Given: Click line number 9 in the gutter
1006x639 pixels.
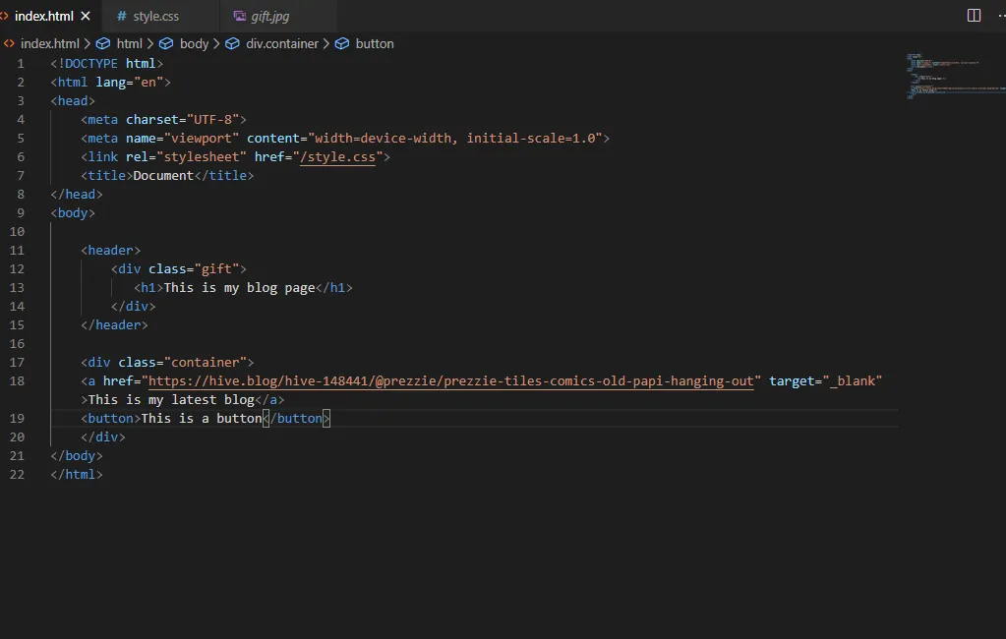Looking at the screenshot, I should (21, 213).
